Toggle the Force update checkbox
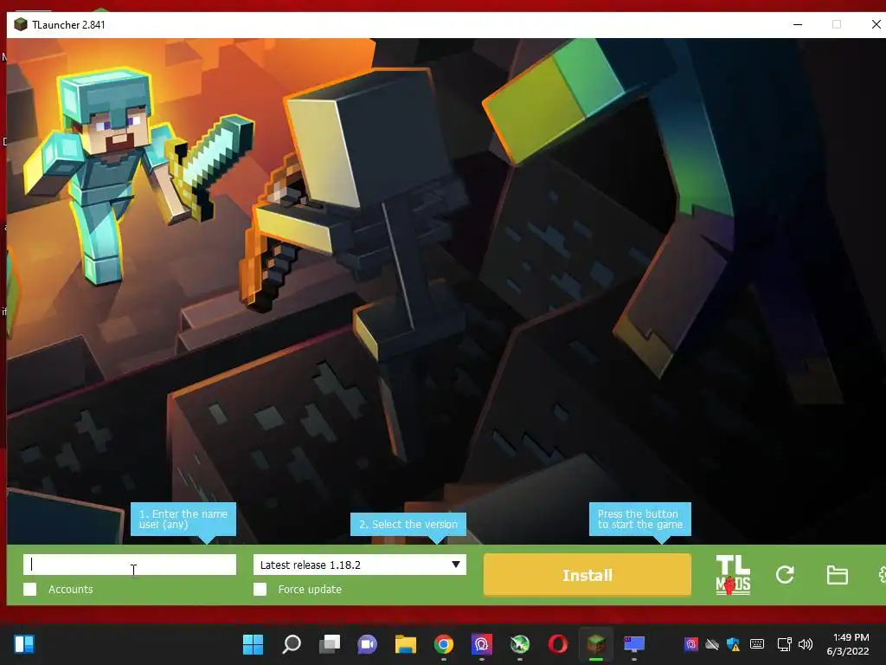886x665 pixels. [260, 589]
